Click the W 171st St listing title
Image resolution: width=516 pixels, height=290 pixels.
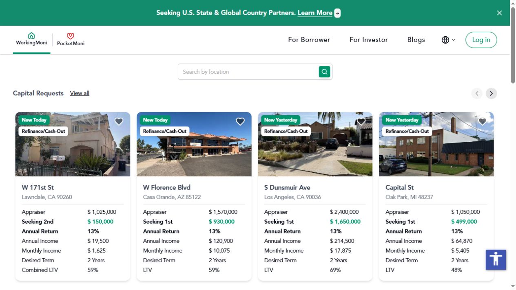pos(38,187)
